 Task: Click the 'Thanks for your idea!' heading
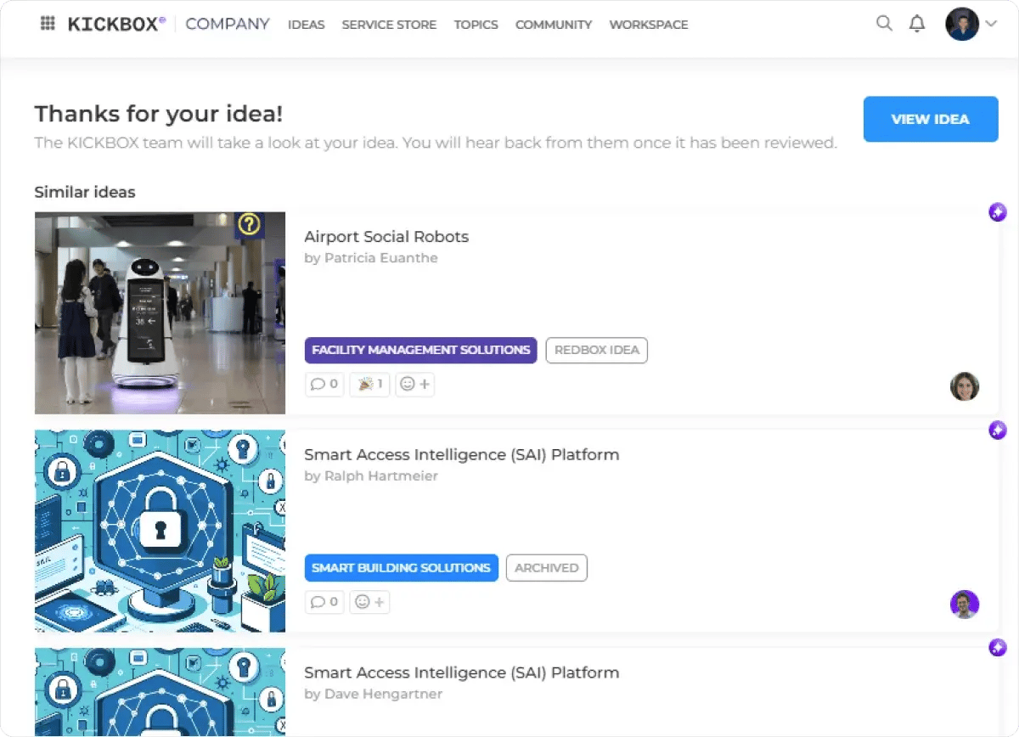159,114
